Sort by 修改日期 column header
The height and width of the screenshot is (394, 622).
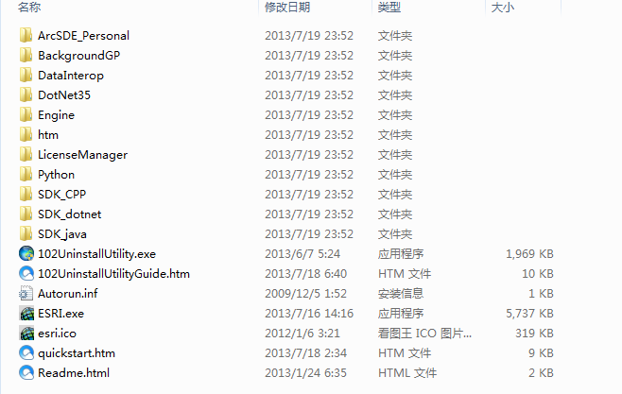[287, 8]
